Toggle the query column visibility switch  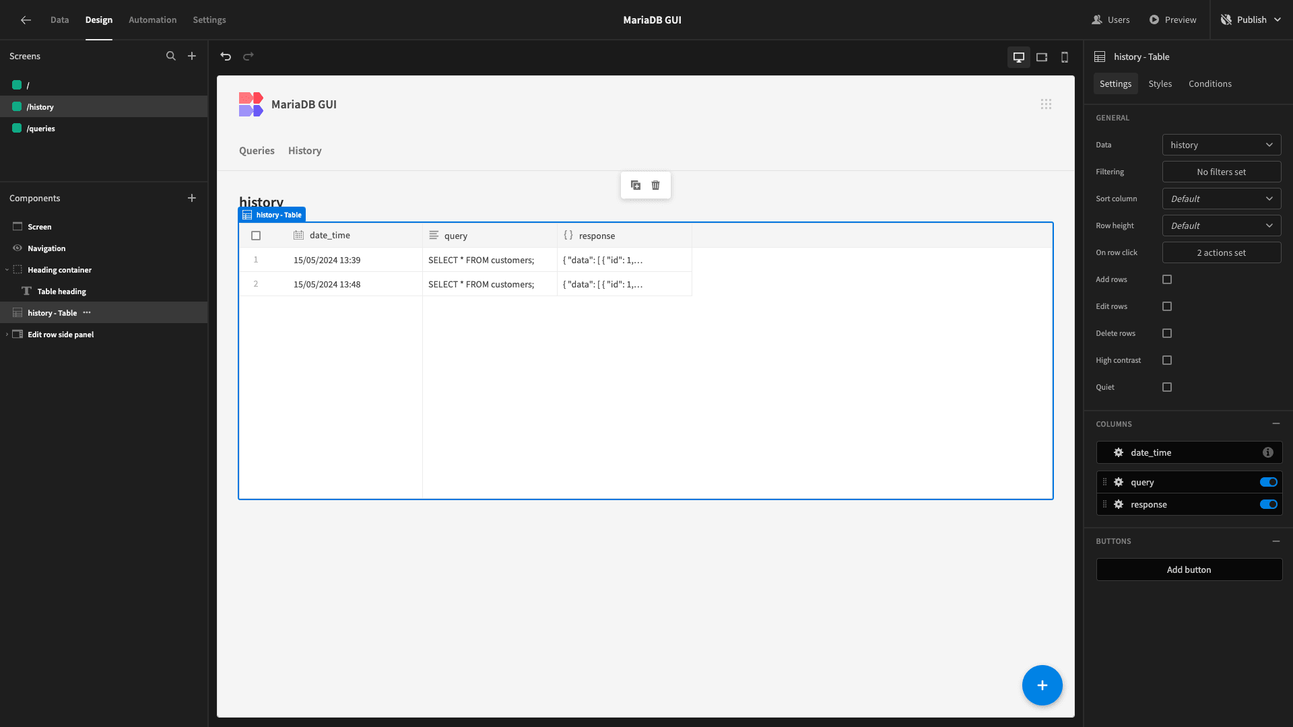coord(1269,482)
